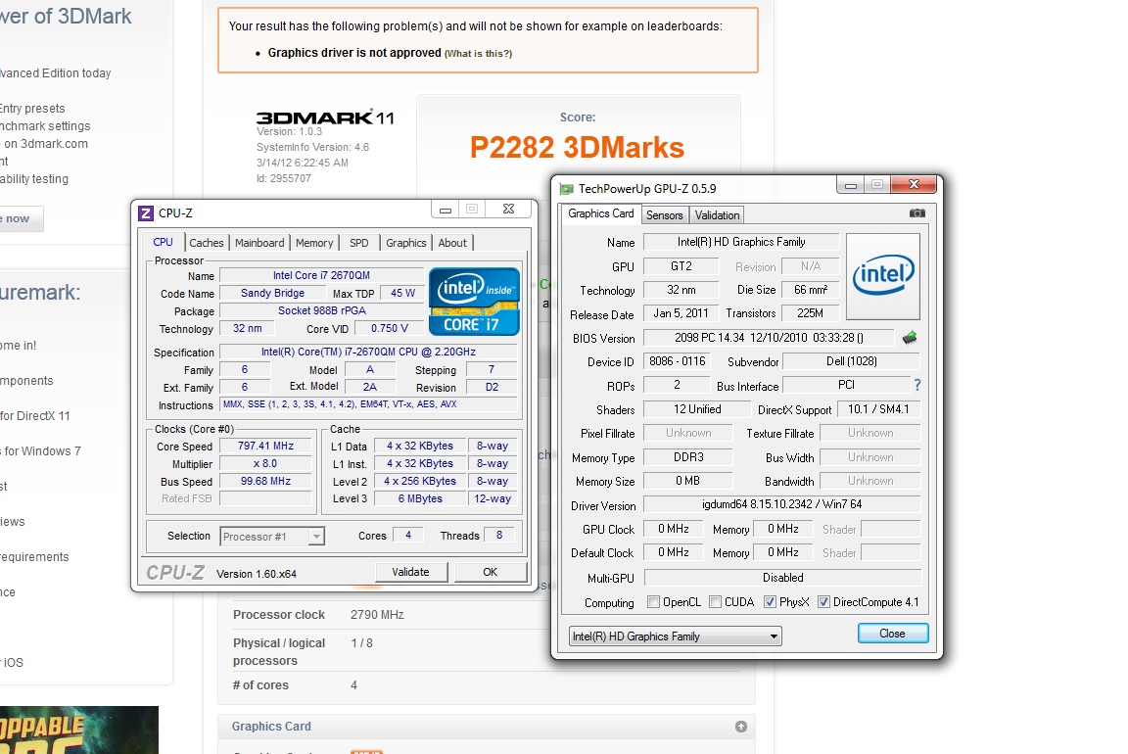Click the Bus Interface question mark icon
Screen dimensions: 1128x754
(917, 386)
